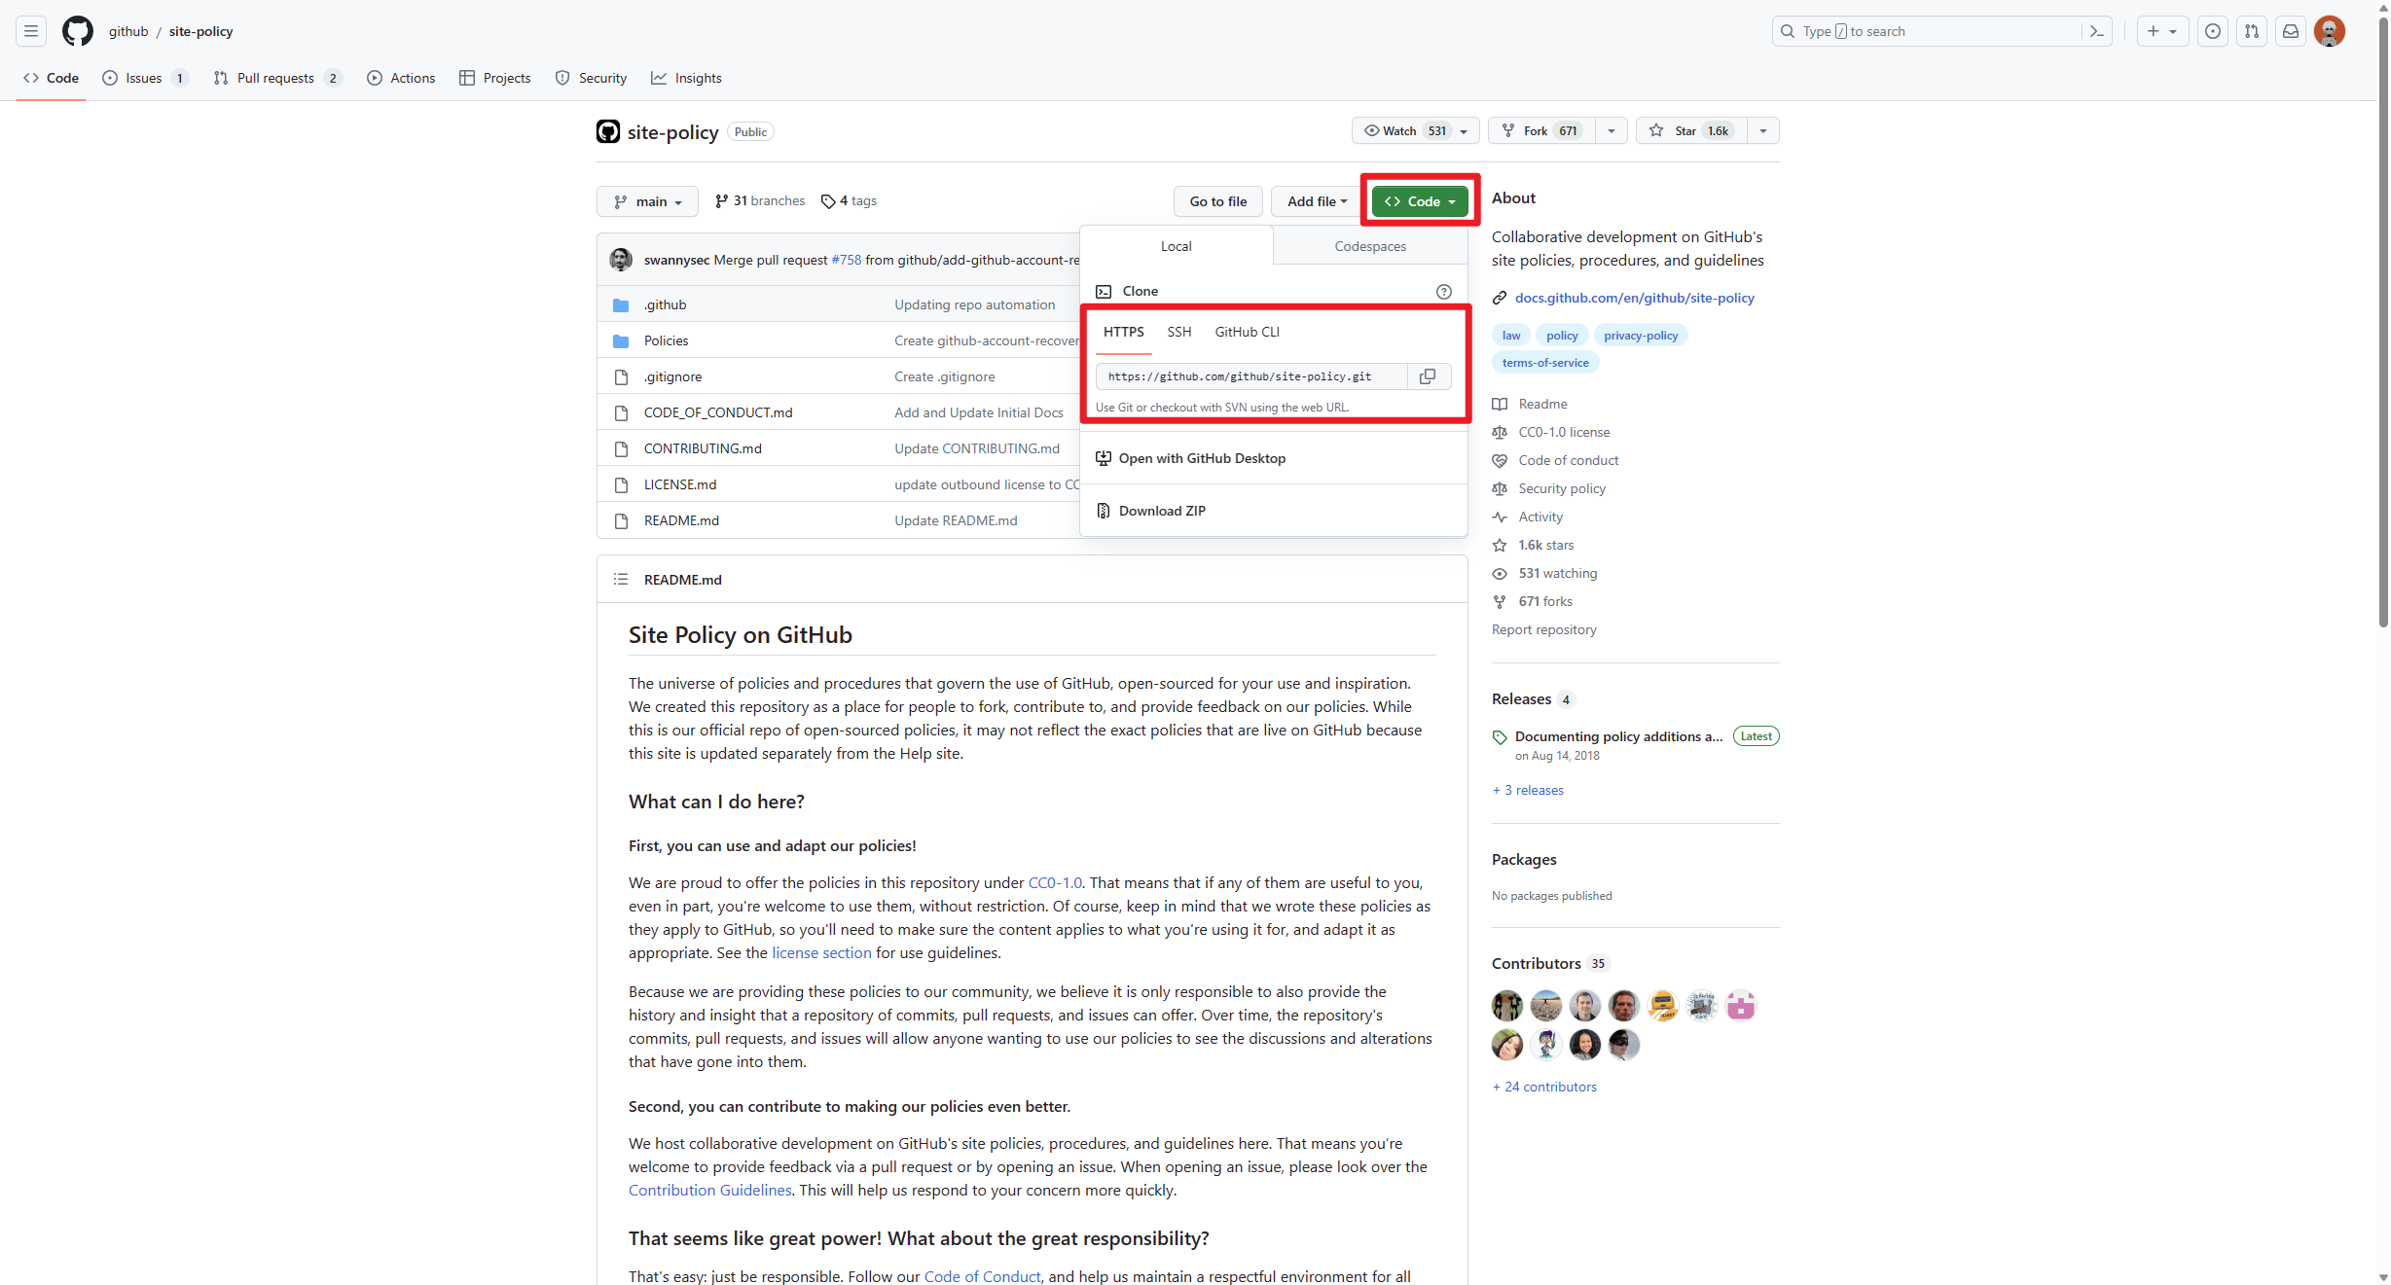Open the Documenting policy additions release
The width and height of the screenshot is (2391, 1285).
click(1618, 737)
